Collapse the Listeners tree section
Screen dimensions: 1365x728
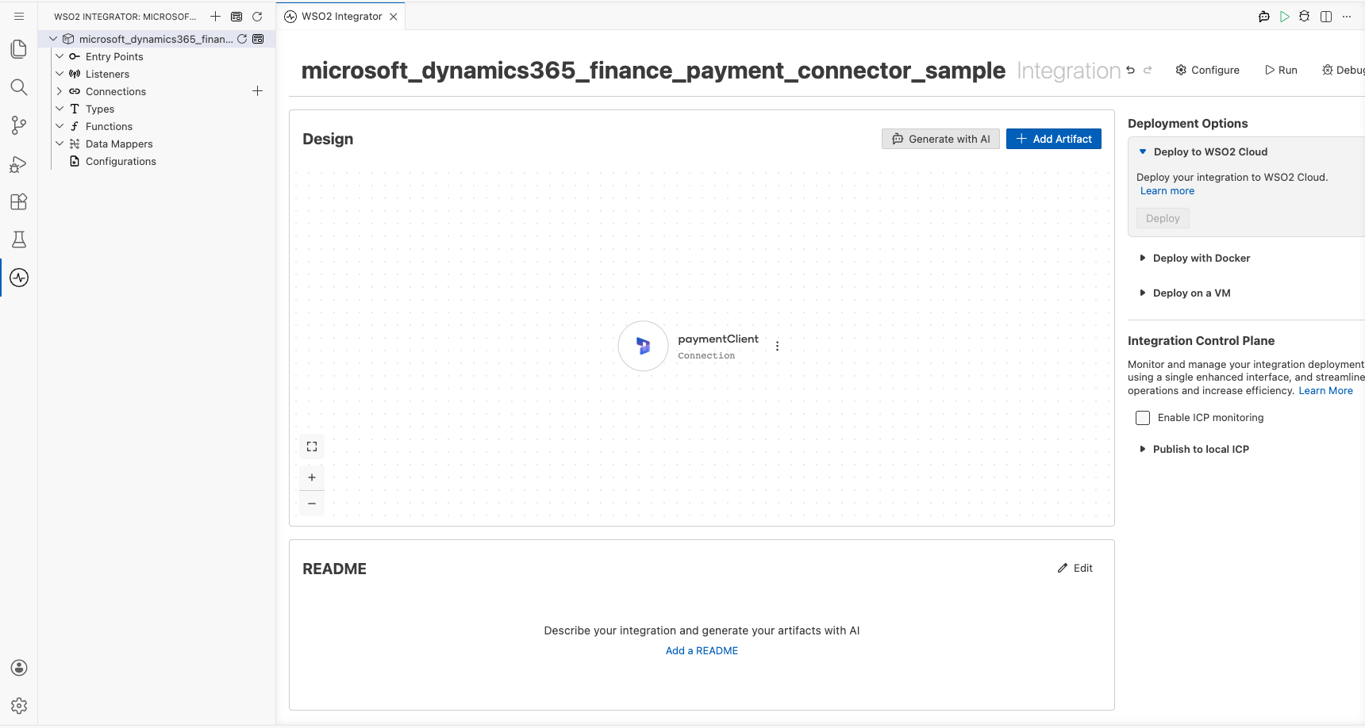(x=60, y=74)
